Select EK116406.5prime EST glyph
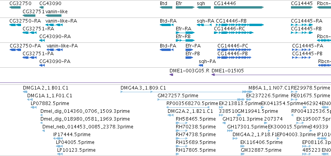Image resolution: width=331 pixels, height=156 pixels. (242, 146)
